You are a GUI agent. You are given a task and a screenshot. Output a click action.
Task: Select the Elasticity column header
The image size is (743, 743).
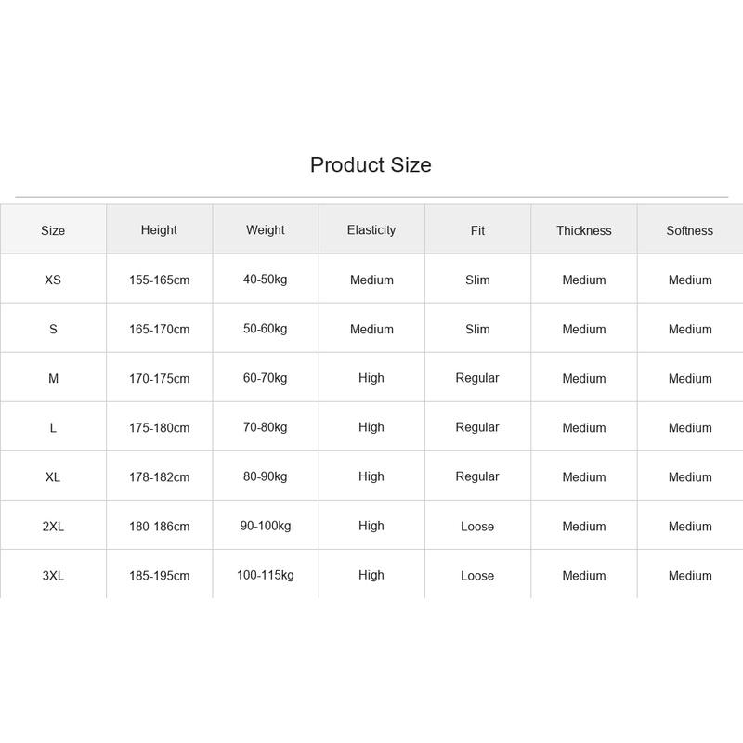coord(371,229)
